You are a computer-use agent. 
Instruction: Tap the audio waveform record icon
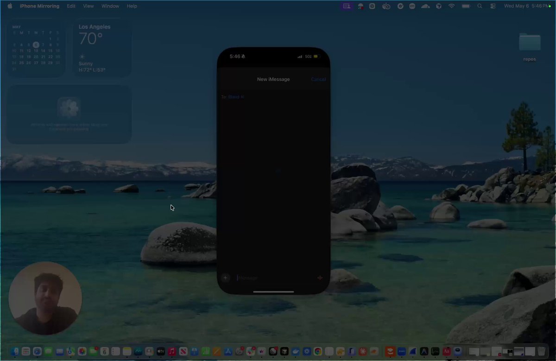[x=320, y=278]
